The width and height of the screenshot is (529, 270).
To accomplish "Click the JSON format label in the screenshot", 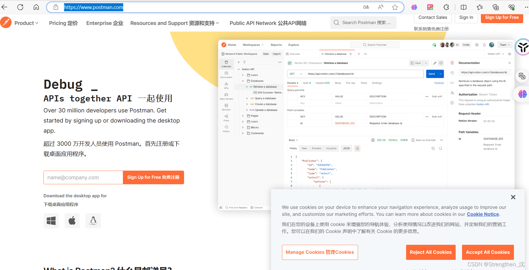I will pyautogui.click(x=346, y=148).
